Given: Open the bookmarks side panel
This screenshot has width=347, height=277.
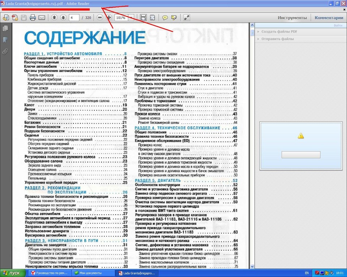Looking at the screenshot, I should tap(5, 40).
